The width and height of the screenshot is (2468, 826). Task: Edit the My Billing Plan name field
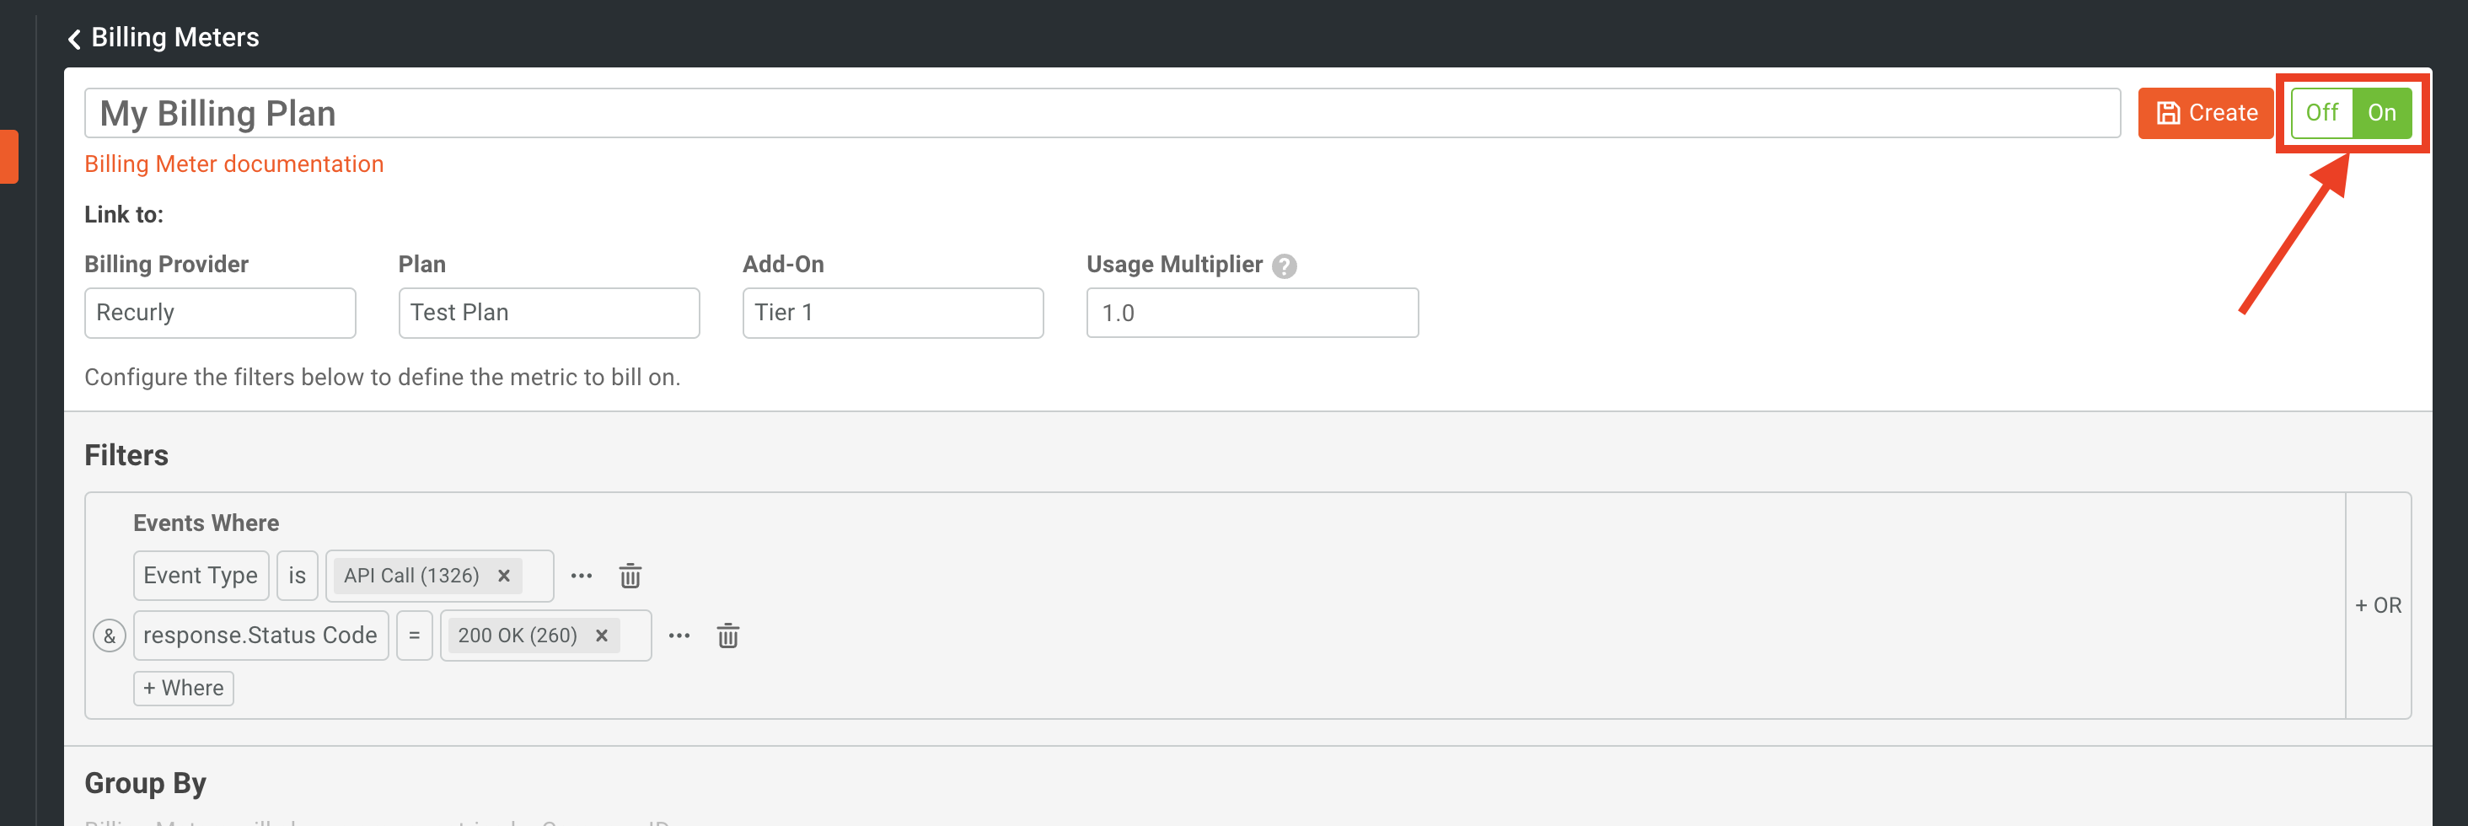1102,113
